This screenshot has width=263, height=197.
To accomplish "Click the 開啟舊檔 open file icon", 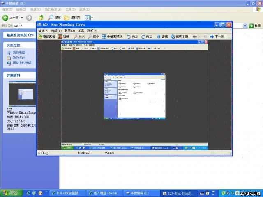I will [x=40, y=37].
